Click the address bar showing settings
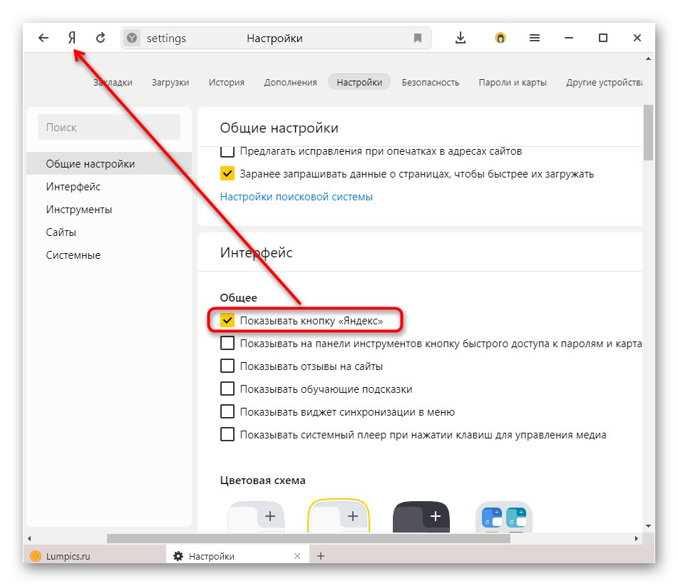The image size is (678, 586). click(276, 38)
